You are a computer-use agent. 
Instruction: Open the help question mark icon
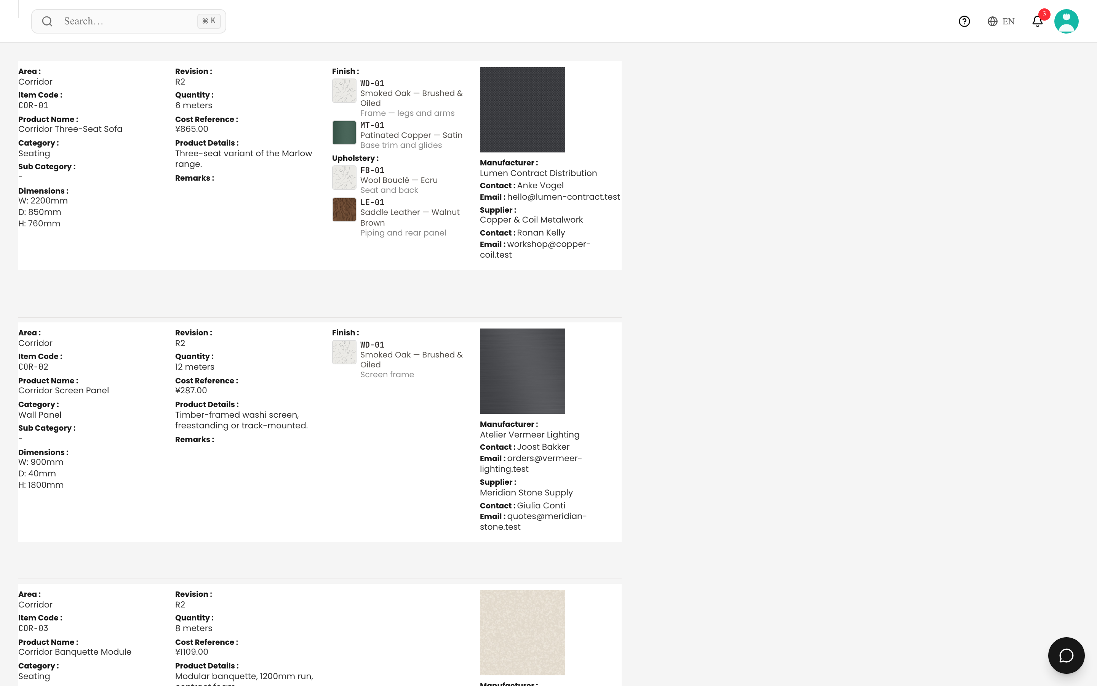[964, 21]
